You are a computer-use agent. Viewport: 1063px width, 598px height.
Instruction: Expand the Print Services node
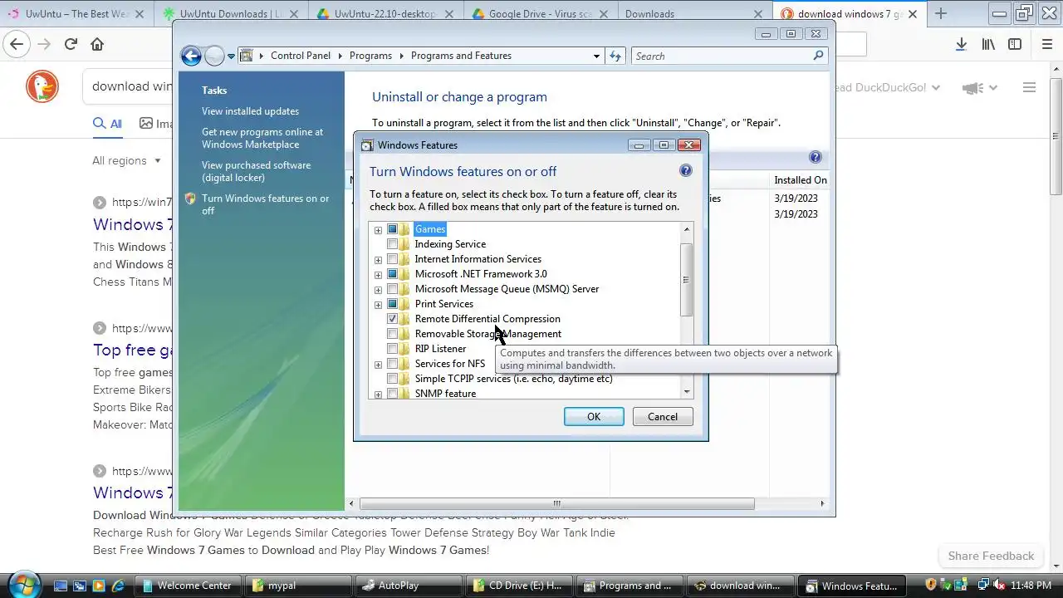point(378,305)
